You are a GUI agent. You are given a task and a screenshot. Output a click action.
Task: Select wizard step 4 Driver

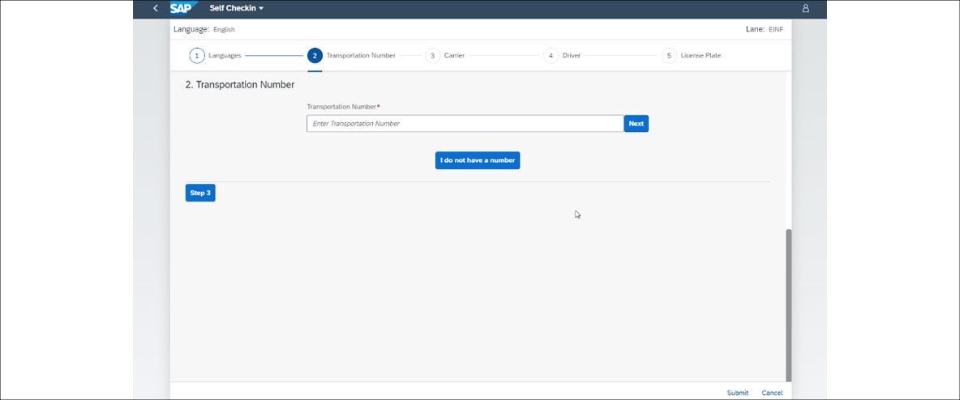coord(562,56)
